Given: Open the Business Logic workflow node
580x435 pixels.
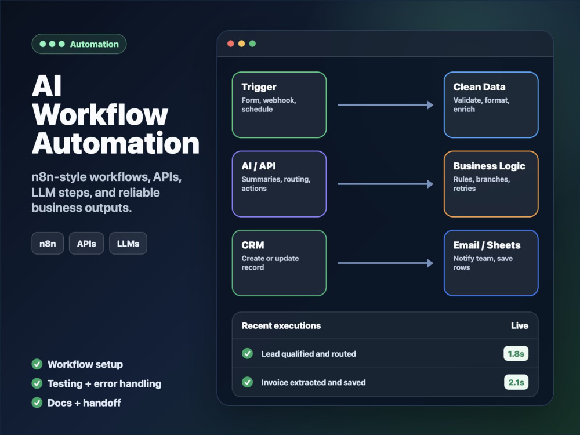Looking at the screenshot, I should (491, 184).
